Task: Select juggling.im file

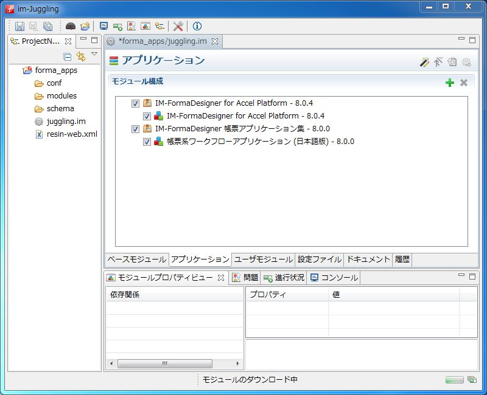Action: (66, 122)
